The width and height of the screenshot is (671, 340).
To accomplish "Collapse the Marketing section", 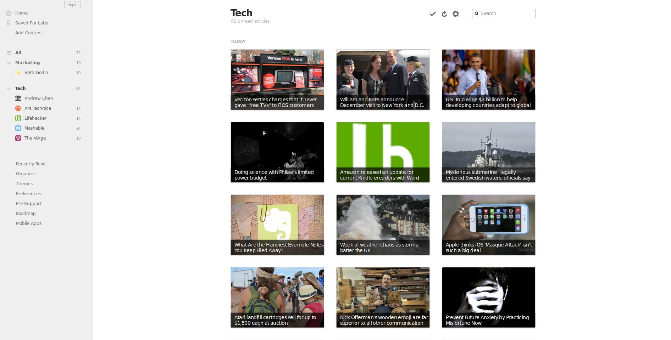I will coord(8,62).
